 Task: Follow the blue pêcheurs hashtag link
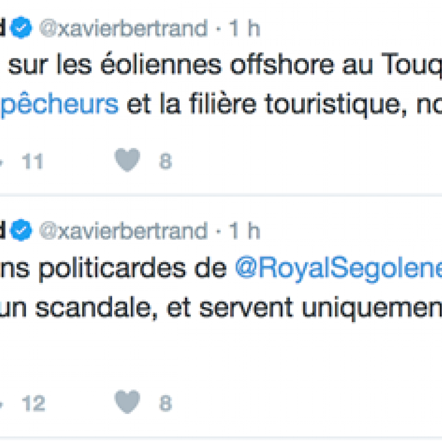pos(59,104)
